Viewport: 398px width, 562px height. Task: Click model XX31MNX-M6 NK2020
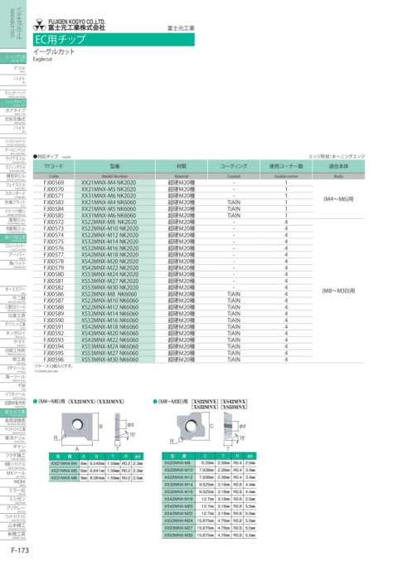(x=109, y=196)
